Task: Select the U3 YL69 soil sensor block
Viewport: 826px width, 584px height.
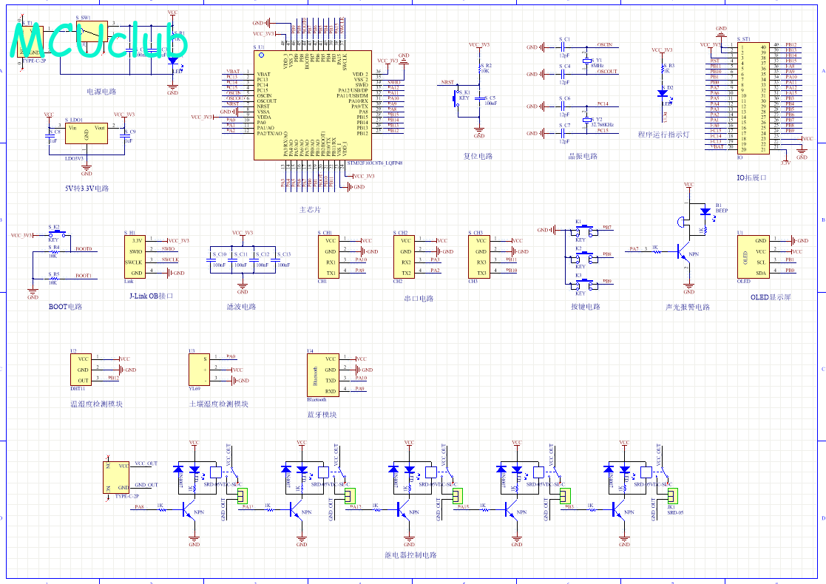Action: click(199, 370)
